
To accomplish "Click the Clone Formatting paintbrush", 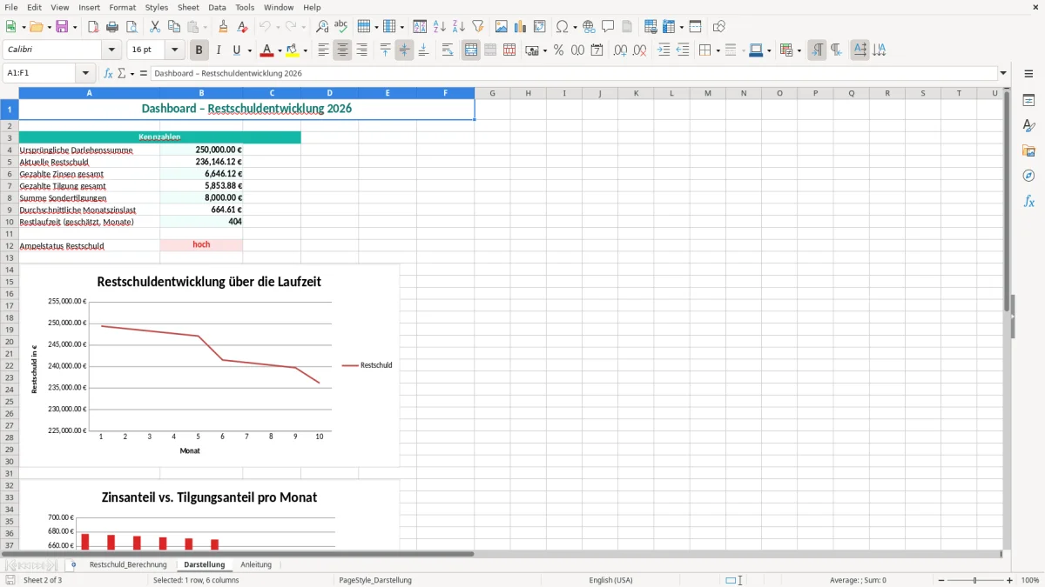I will pos(224,27).
